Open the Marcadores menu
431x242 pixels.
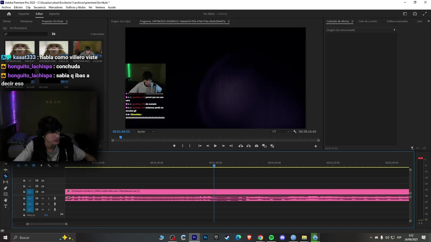coord(56,7)
